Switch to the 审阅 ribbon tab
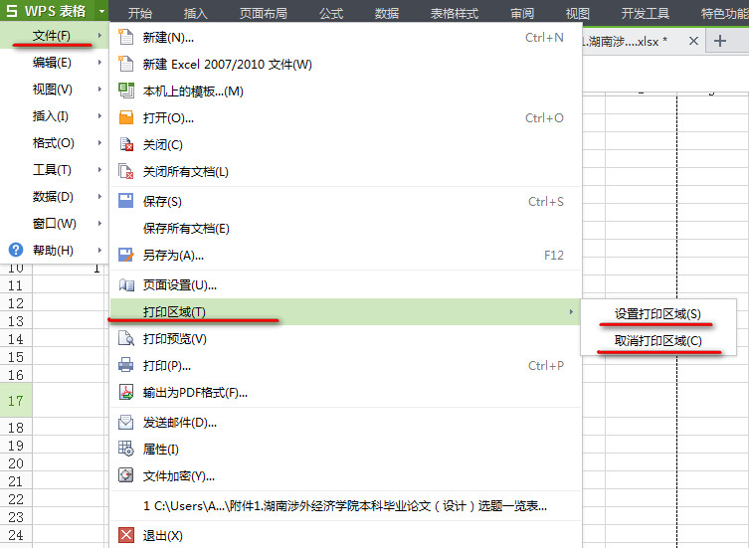The height and width of the screenshot is (548, 749). coord(522,13)
